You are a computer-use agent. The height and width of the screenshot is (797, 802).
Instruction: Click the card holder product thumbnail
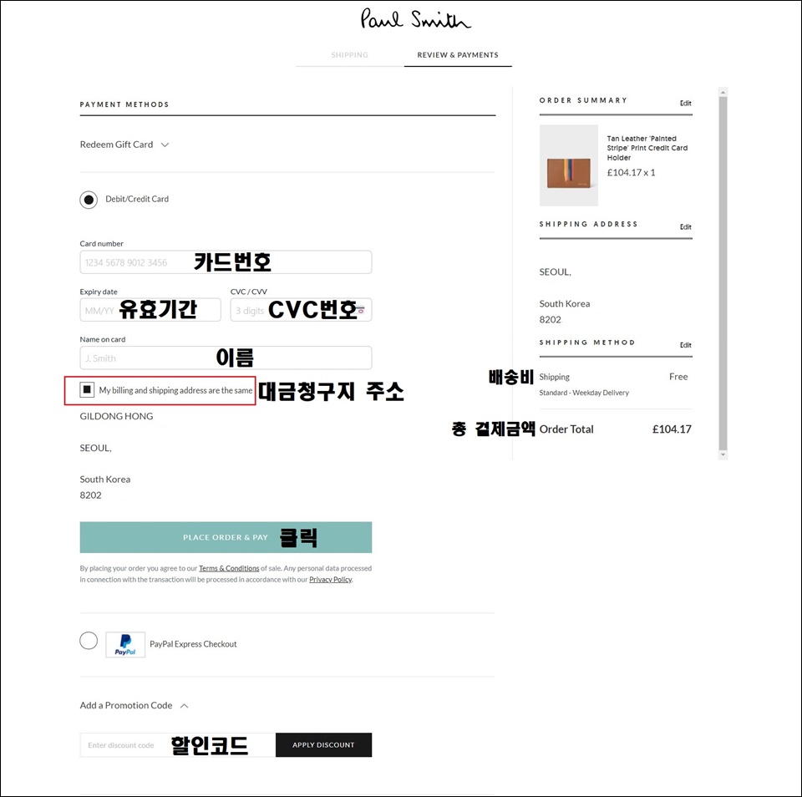569,165
